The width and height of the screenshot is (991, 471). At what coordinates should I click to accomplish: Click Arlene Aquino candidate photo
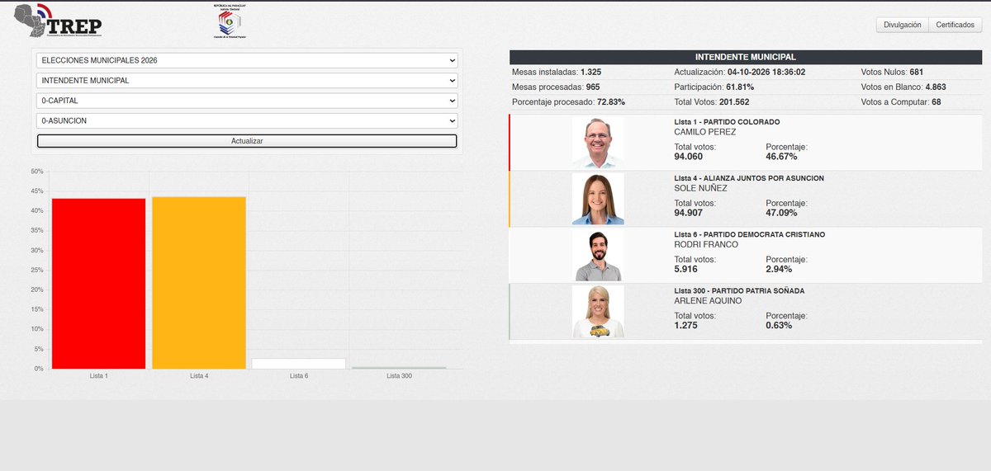[x=598, y=312]
